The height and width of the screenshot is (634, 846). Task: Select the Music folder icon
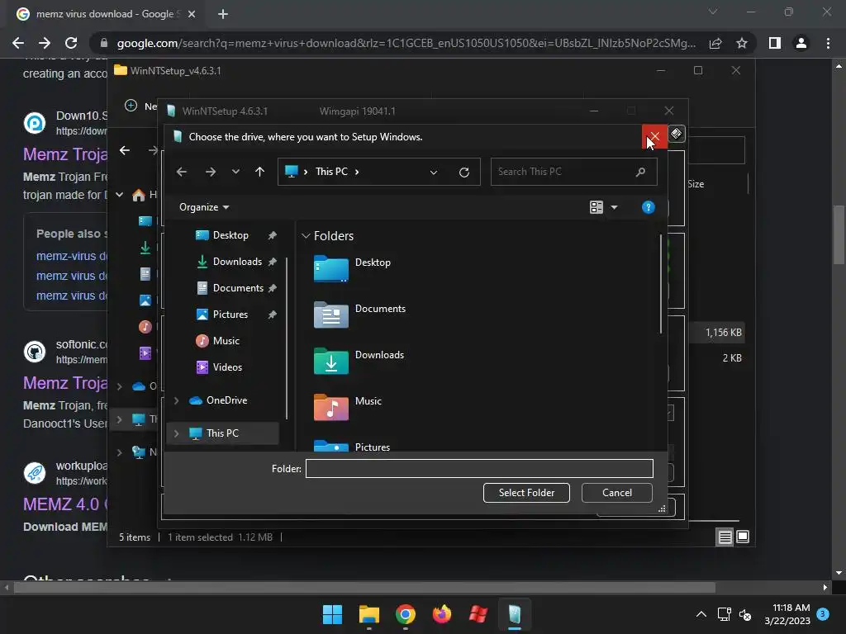[x=330, y=407]
